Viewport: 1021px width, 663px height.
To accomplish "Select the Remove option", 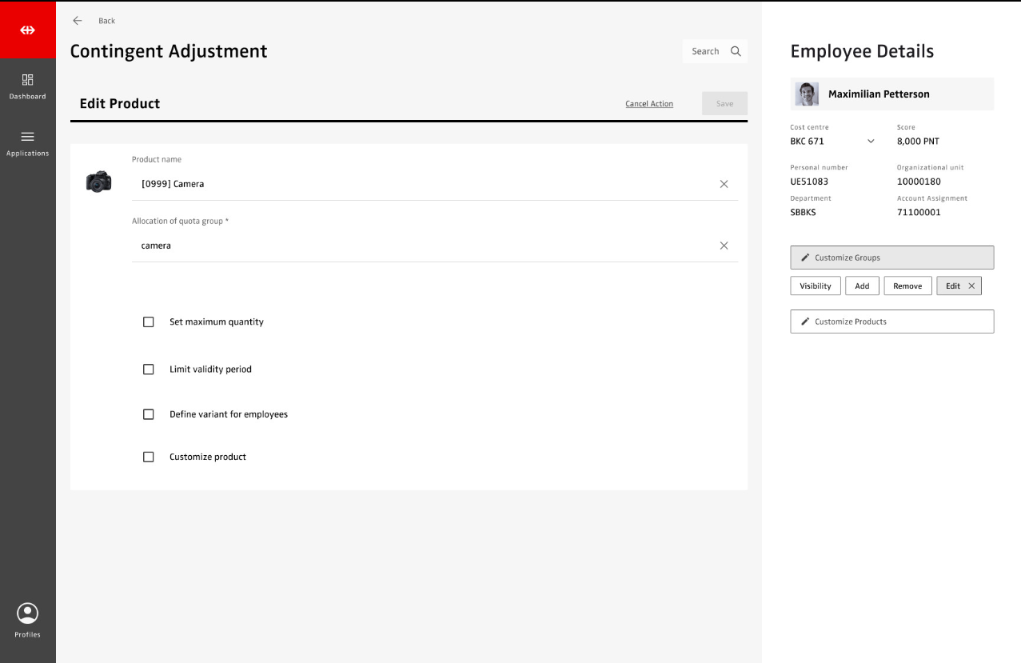I will (907, 286).
